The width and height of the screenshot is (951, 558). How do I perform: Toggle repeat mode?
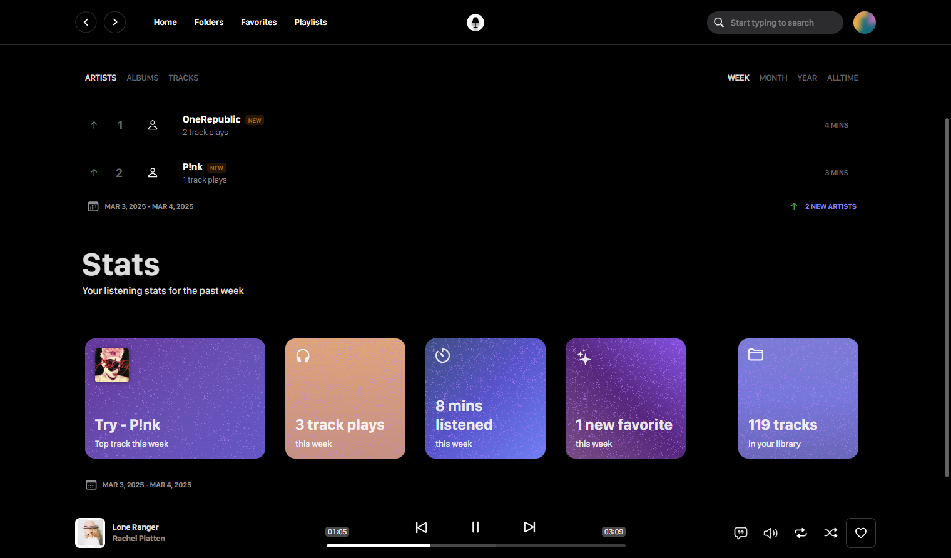(801, 533)
